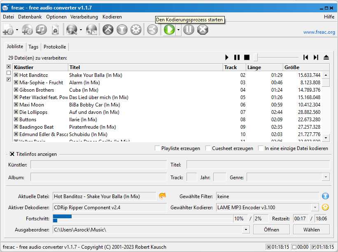Pause joblist track playback

click(237, 58)
